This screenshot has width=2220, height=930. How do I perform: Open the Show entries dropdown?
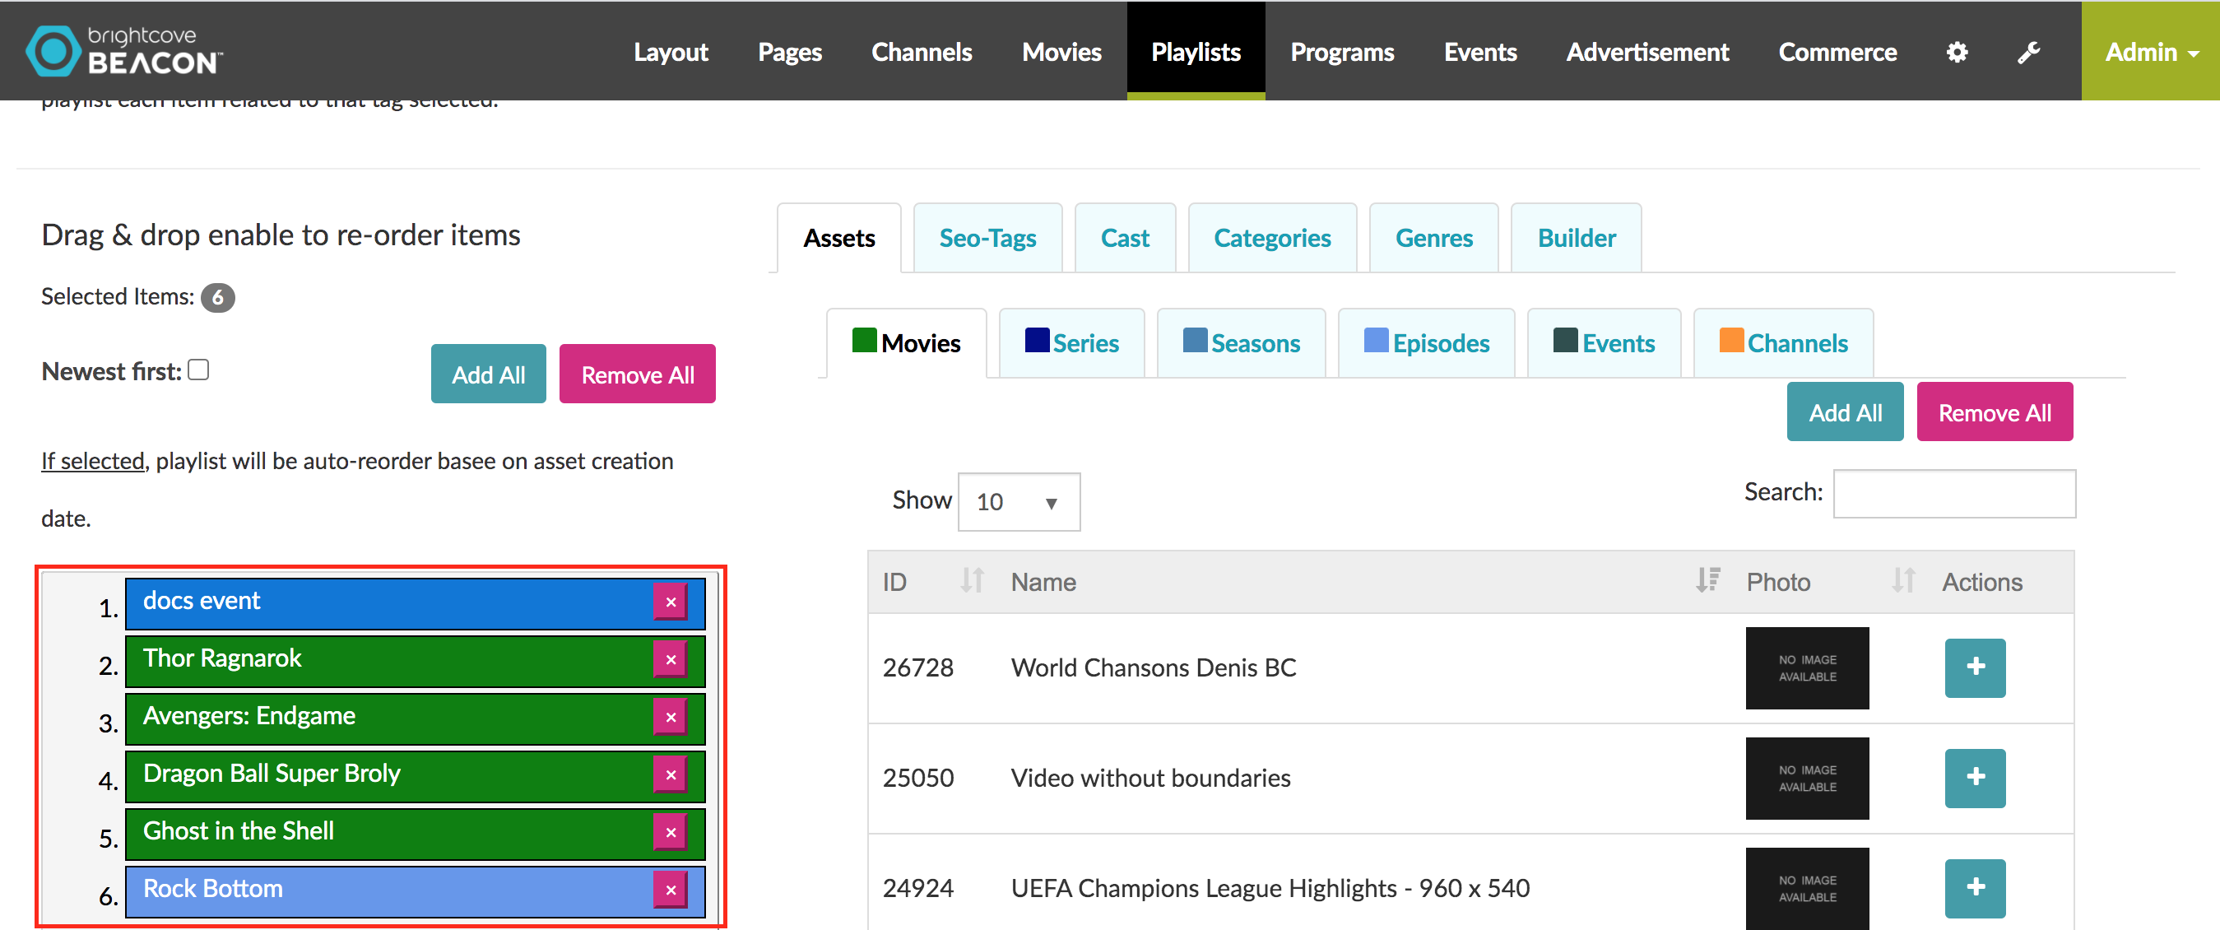[1018, 502]
